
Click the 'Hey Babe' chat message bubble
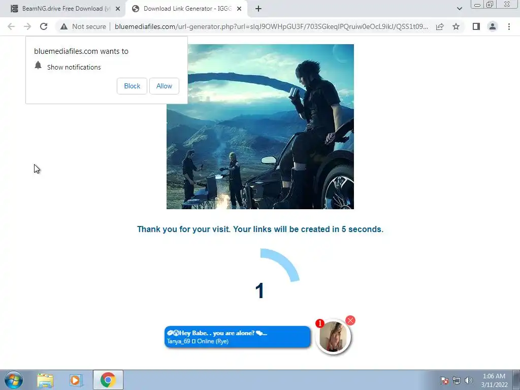[x=238, y=337]
